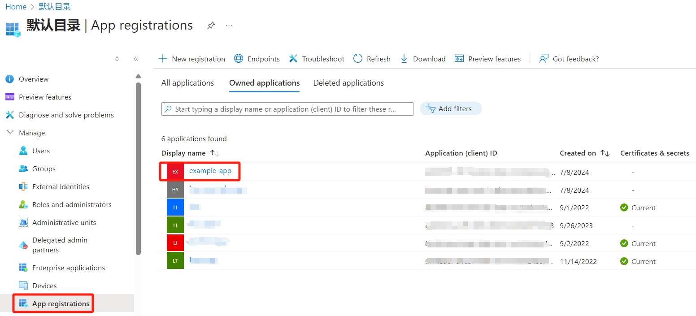696x316 pixels.
Task: Click the New registration plus icon
Action: (163, 59)
